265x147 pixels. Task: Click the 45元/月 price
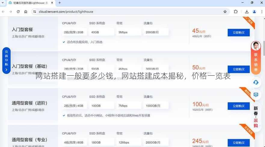(x=199, y=31)
